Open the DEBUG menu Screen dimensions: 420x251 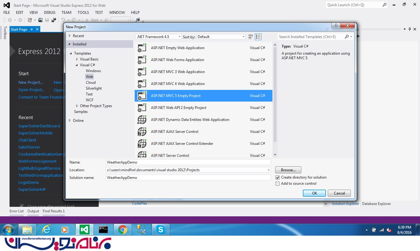pyautogui.click(x=50, y=13)
